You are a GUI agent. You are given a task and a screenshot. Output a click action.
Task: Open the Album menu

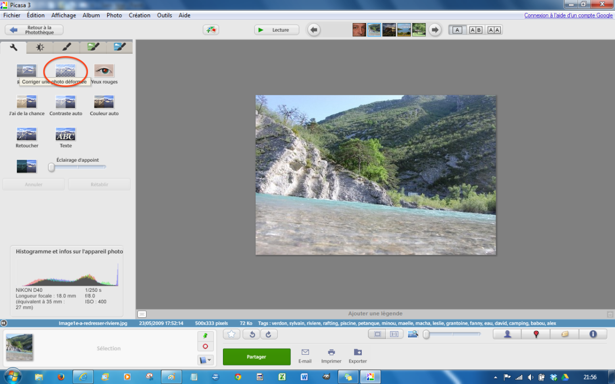pos(91,15)
